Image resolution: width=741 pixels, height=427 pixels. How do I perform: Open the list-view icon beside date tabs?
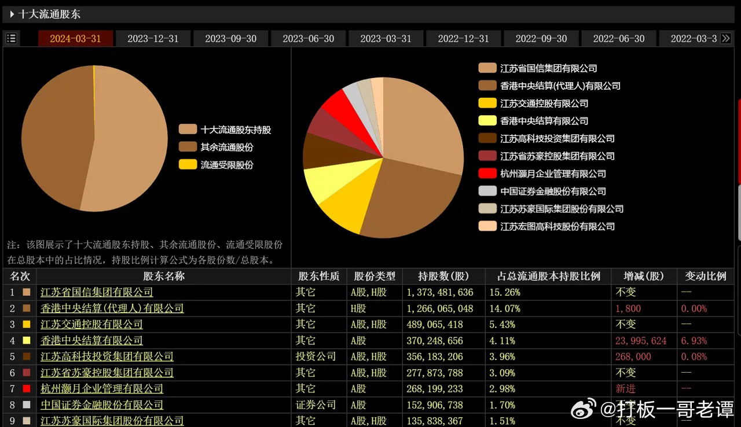coord(11,39)
